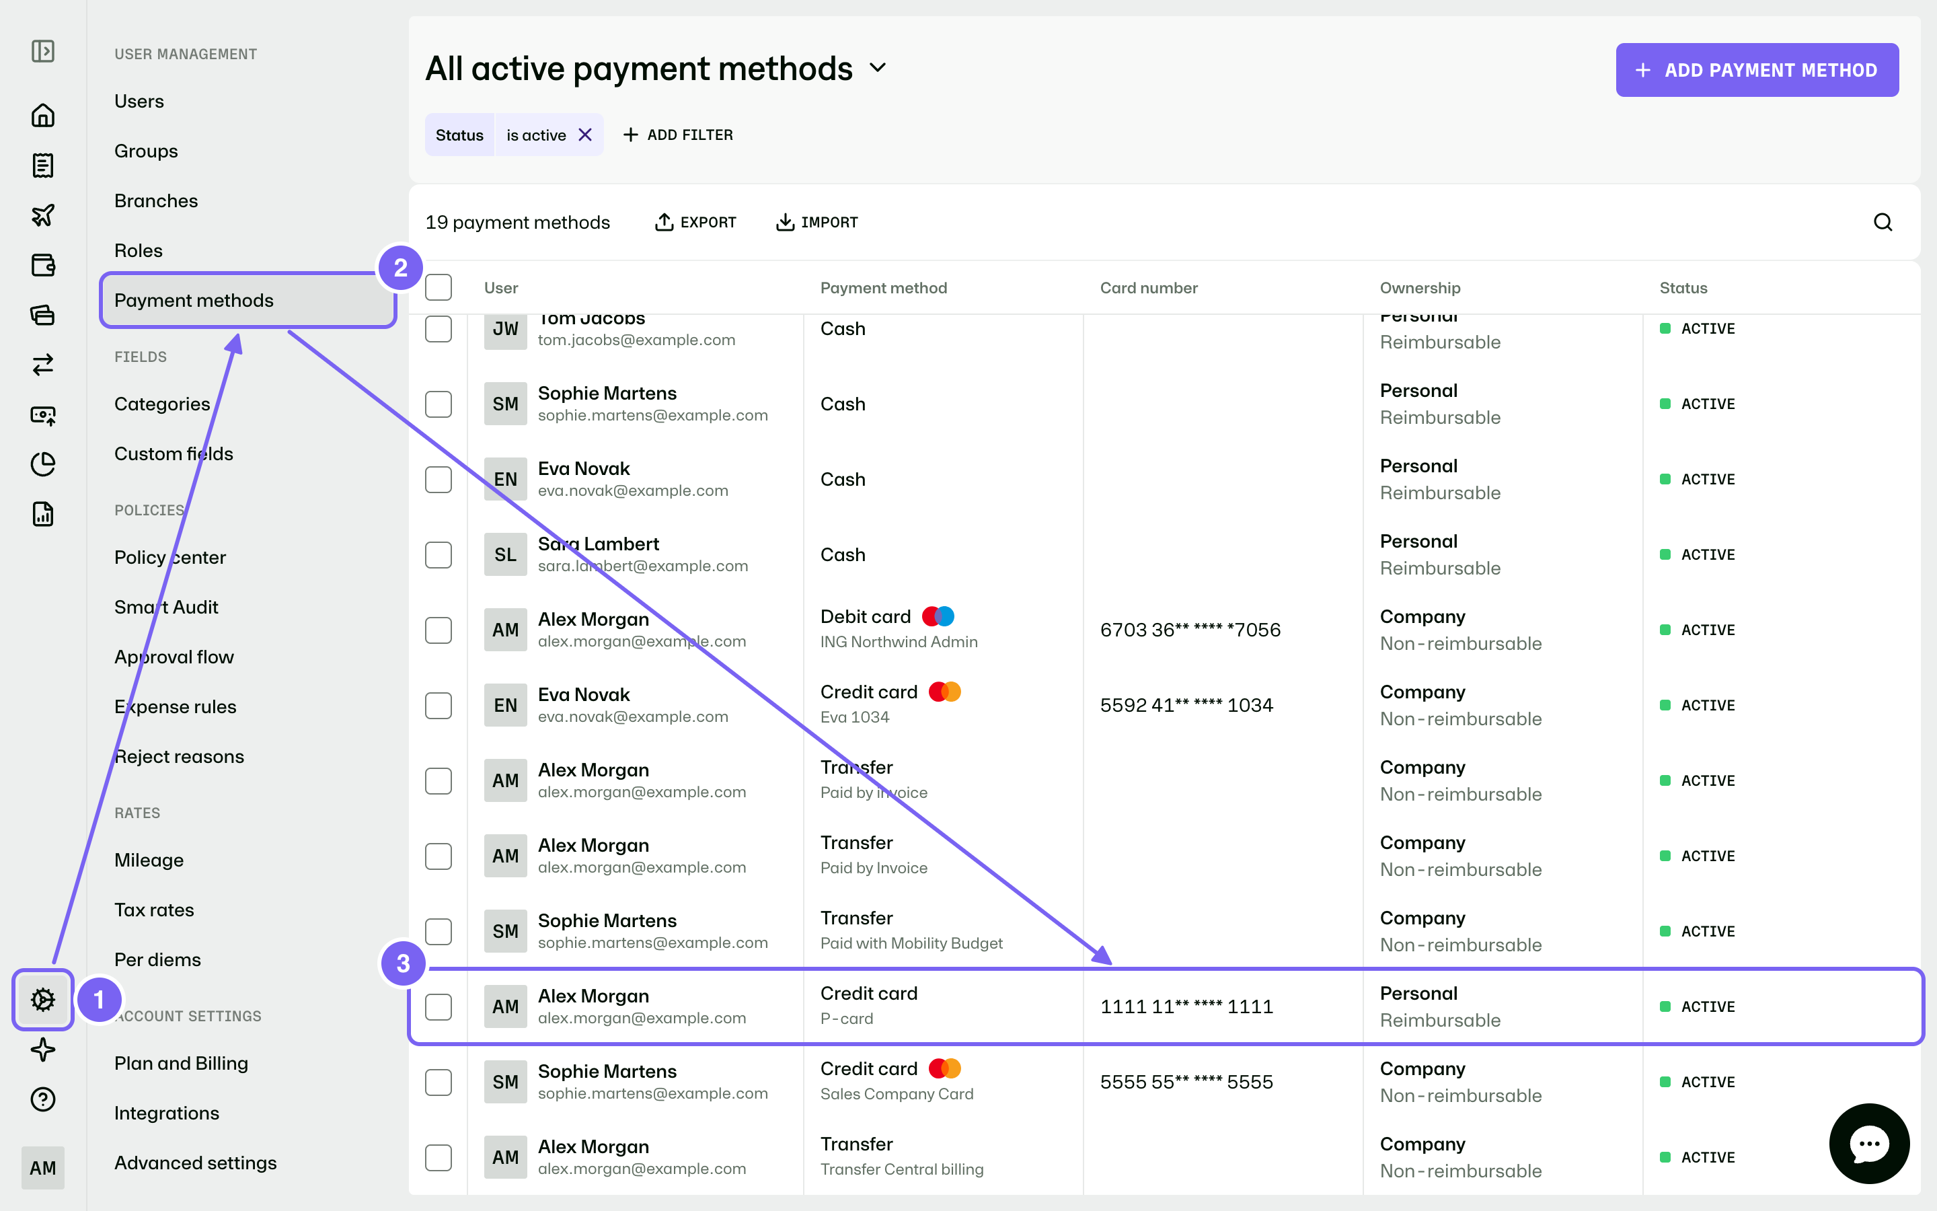This screenshot has width=1937, height=1211.
Task: Check the Alex Morgan Debit card row
Action: point(438,630)
